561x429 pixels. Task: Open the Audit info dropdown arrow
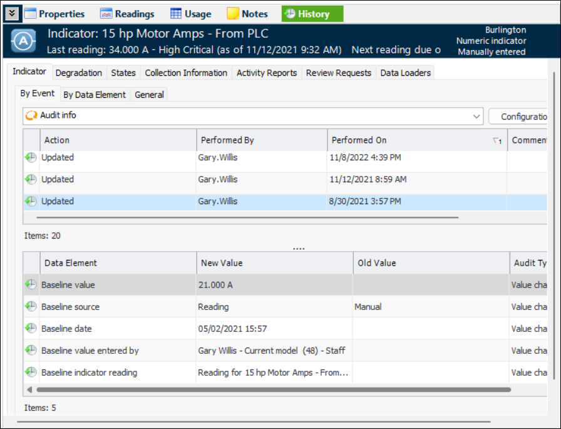click(476, 116)
